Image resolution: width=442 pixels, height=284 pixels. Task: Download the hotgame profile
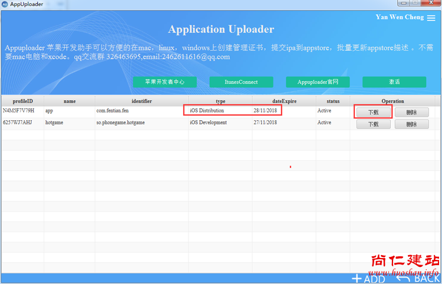[x=373, y=124]
